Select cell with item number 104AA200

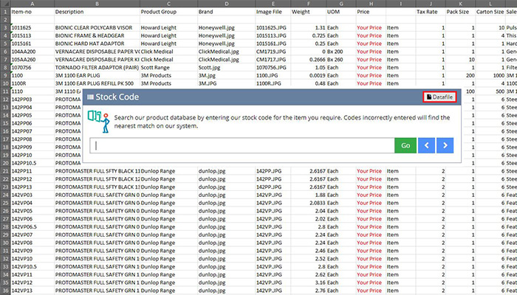pyautogui.click(x=32, y=52)
